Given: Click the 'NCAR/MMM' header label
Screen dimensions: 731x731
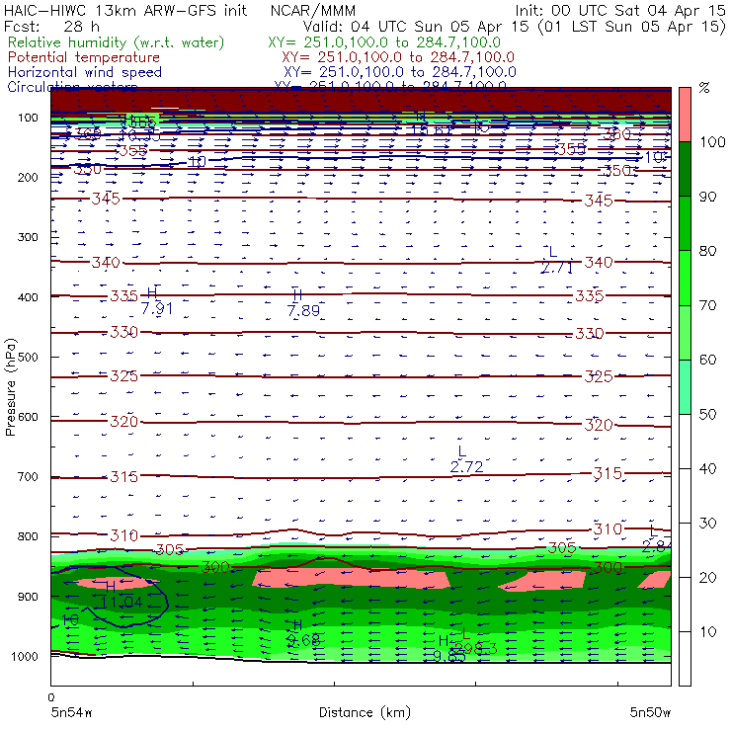Looking at the screenshot, I should pos(313,10).
